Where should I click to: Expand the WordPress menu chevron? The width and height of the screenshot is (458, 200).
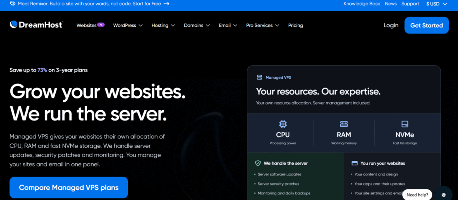tap(141, 25)
